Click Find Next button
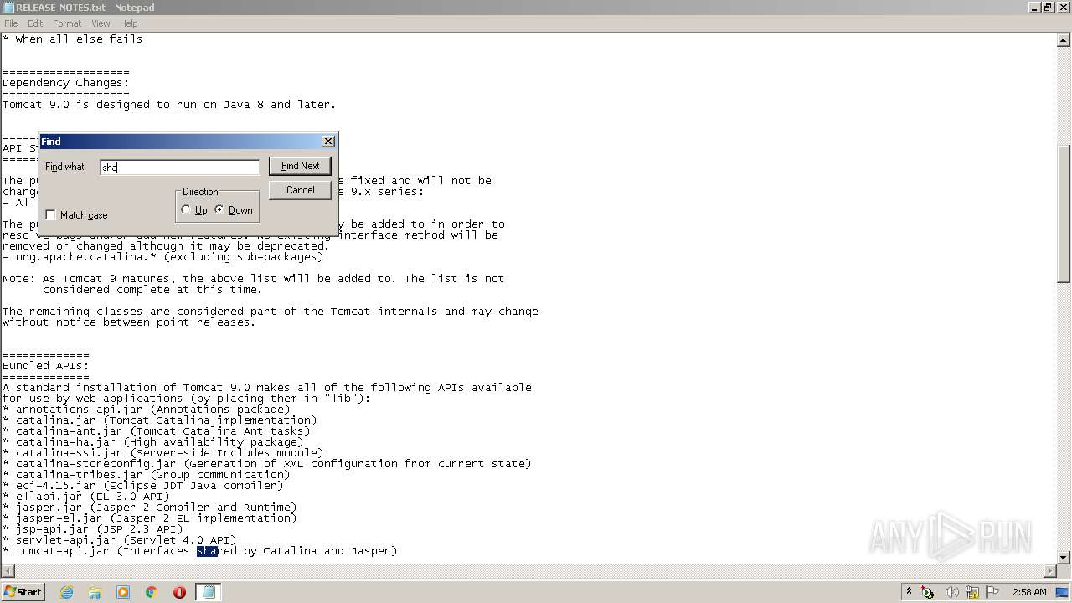This screenshot has width=1072, height=603. (300, 166)
